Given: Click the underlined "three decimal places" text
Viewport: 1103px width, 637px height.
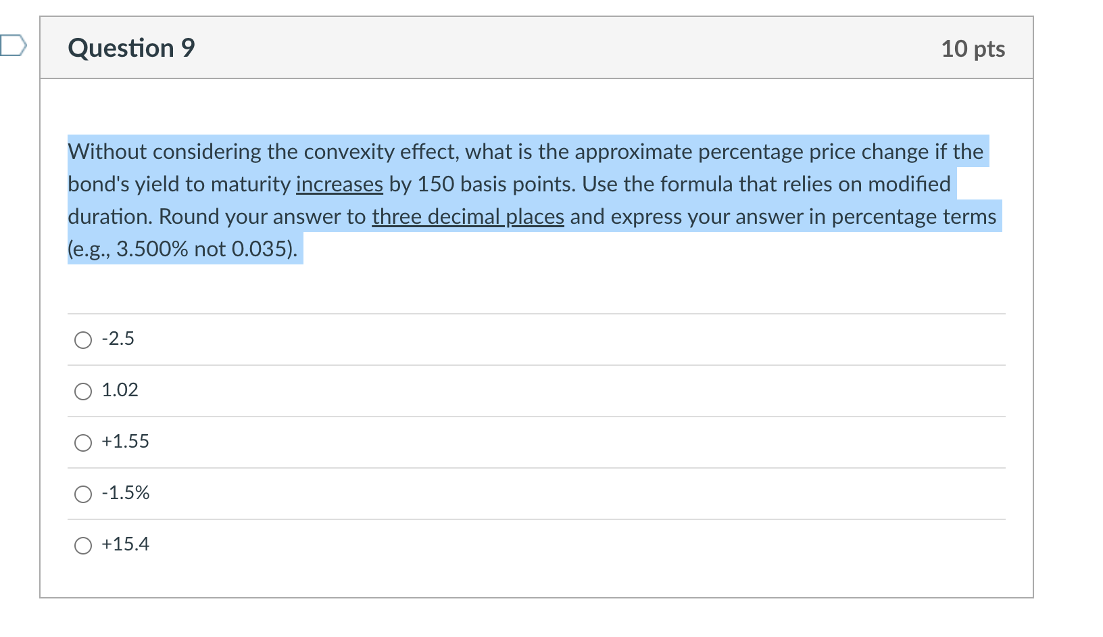Looking at the screenshot, I should 468,216.
